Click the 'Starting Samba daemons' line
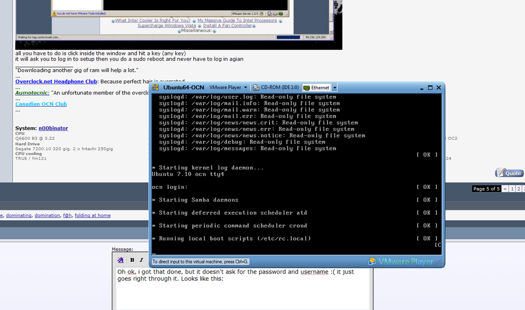Screen dimensions: 525x310 coord(195,200)
